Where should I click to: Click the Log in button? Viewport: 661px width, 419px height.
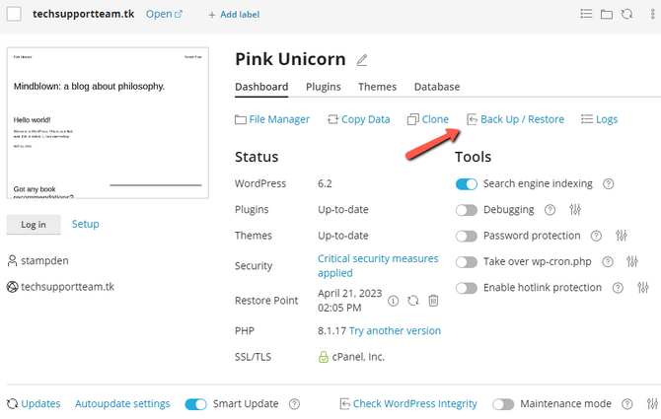point(34,224)
